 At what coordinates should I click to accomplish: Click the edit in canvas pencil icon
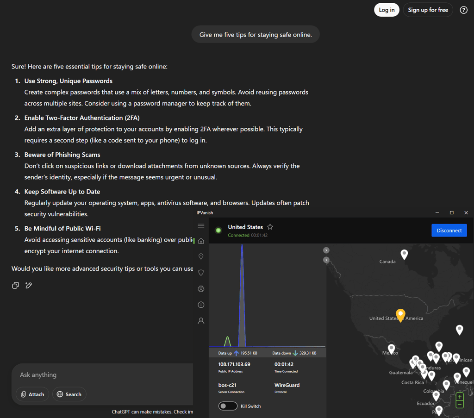pos(29,285)
